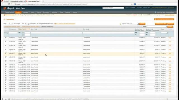Click the browser forward arrow
The width and height of the screenshot is (179, 100).
point(6,4)
